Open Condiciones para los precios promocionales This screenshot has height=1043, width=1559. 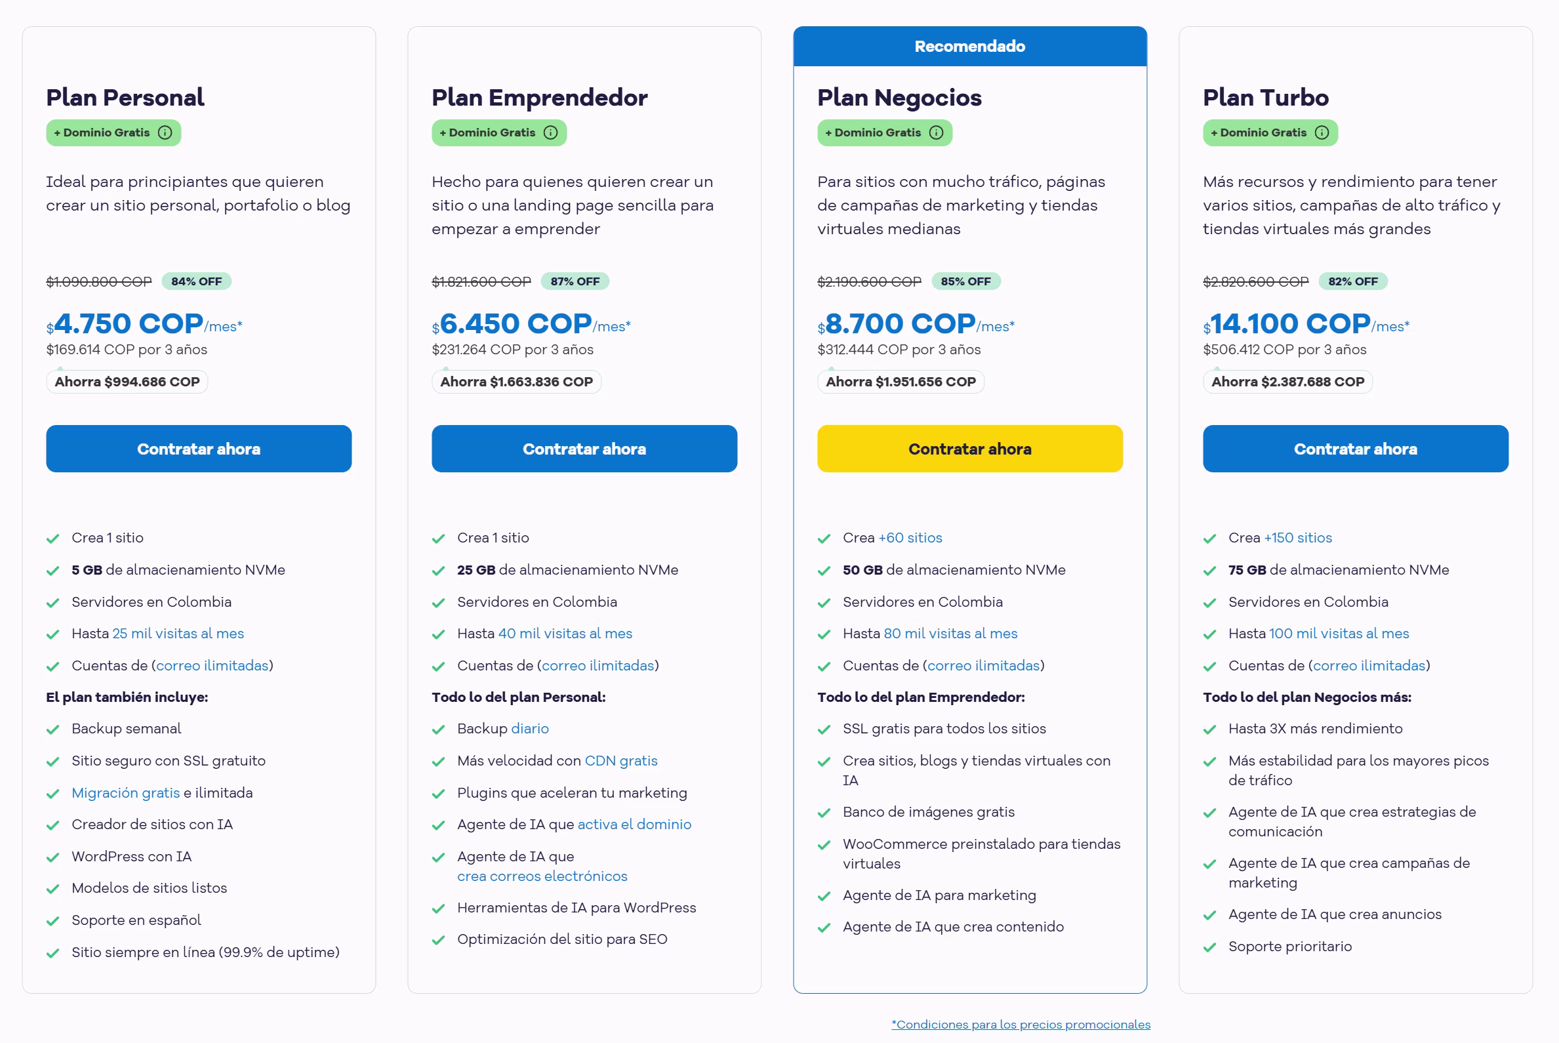point(1021,1025)
